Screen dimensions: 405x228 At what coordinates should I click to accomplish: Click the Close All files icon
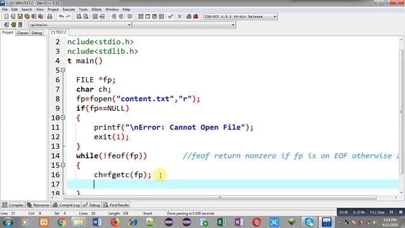pos(40,16)
